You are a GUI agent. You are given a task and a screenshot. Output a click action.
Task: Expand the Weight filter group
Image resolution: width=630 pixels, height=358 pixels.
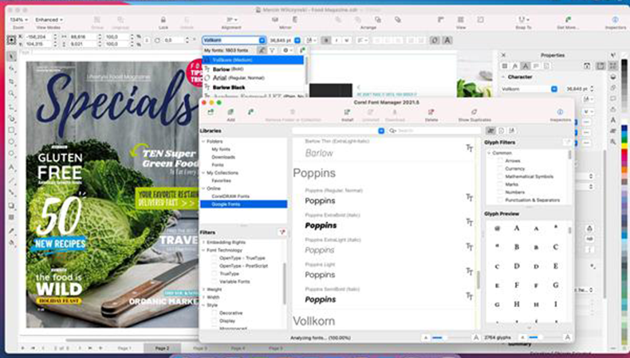[203, 289]
